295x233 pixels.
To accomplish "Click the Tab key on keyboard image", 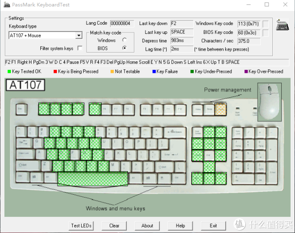I will click(25, 144).
